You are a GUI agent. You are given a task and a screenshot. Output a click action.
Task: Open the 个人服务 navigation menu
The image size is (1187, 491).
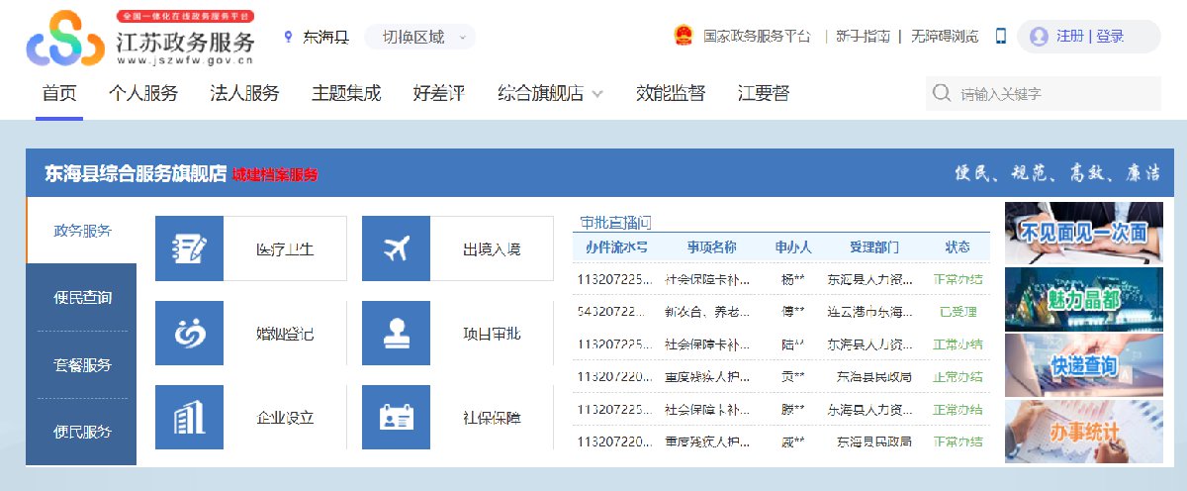click(143, 94)
